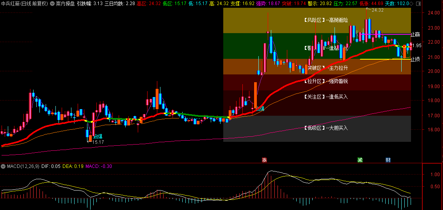Click the green 减 event marker icon
This screenshot has height=210, width=443.
pyautogui.click(x=360, y=160)
